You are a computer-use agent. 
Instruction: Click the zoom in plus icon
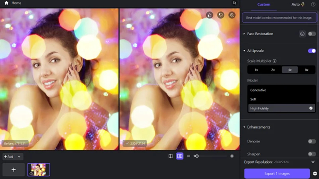pyautogui.click(x=232, y=156)
